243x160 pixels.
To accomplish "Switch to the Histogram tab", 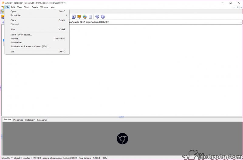I will 30,120.
